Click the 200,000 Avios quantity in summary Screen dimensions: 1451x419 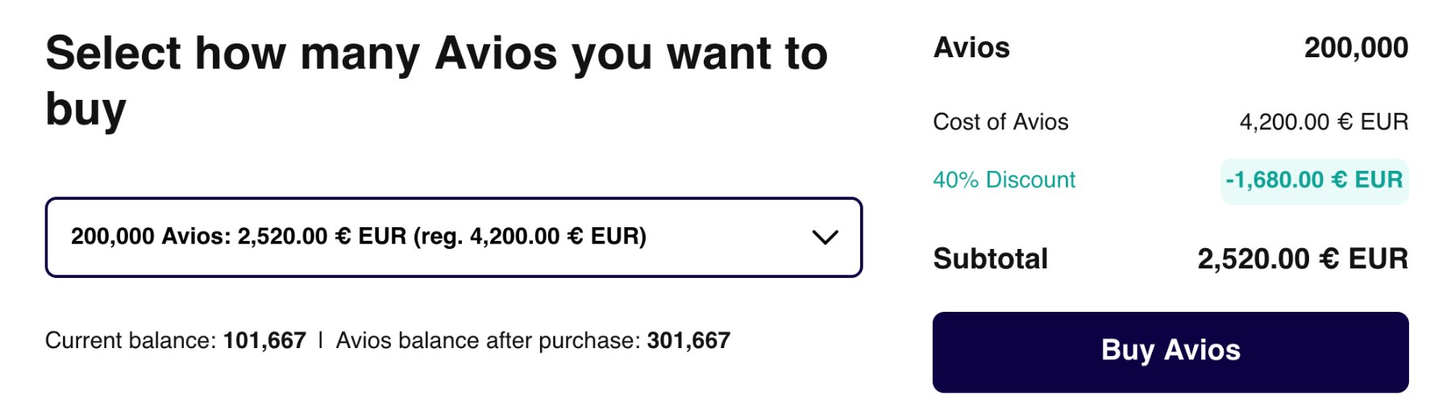pyautogui.click(x=1356, y=48)
